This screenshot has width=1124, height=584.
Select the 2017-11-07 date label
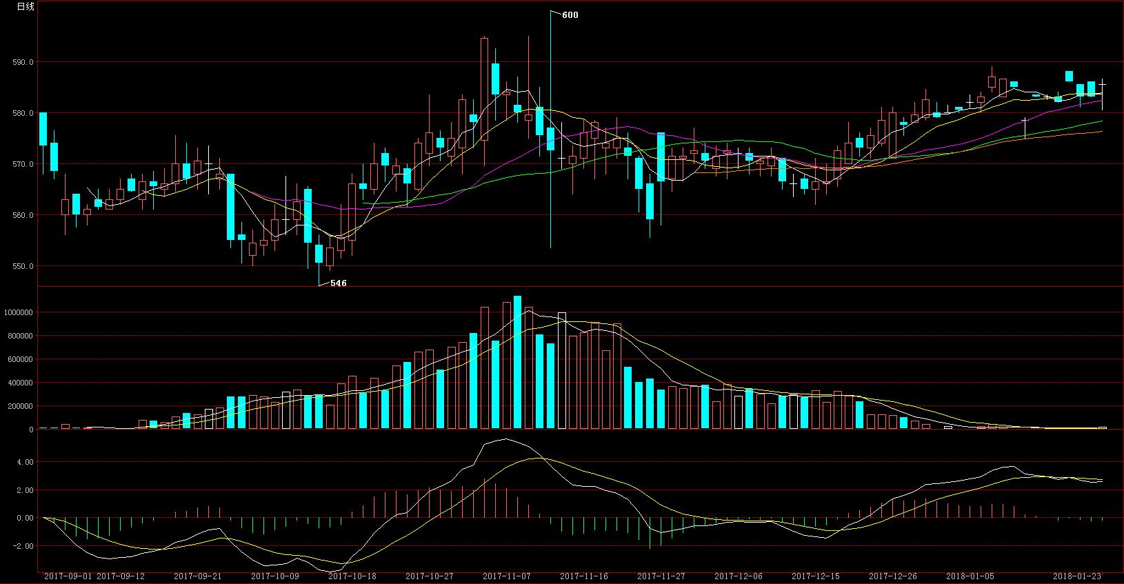tap(507, 576)
